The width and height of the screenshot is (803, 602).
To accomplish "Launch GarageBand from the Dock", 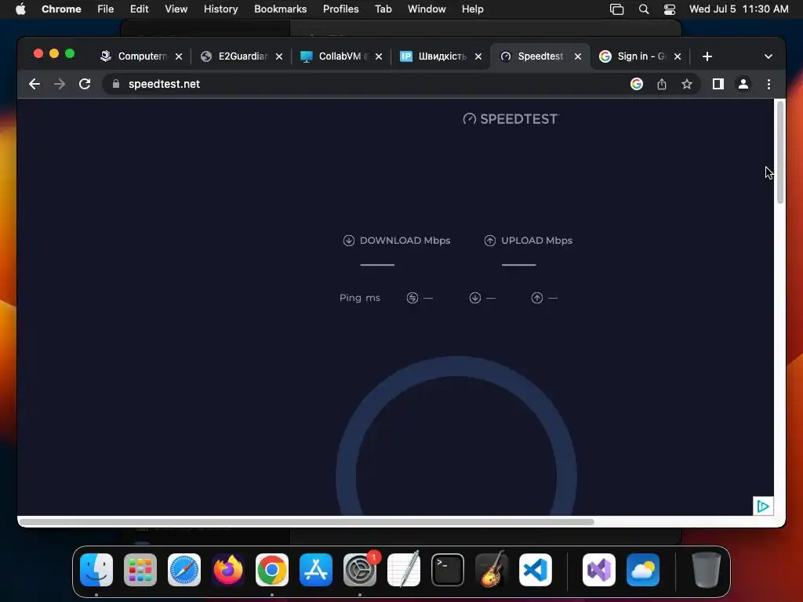I will (492, 570).
